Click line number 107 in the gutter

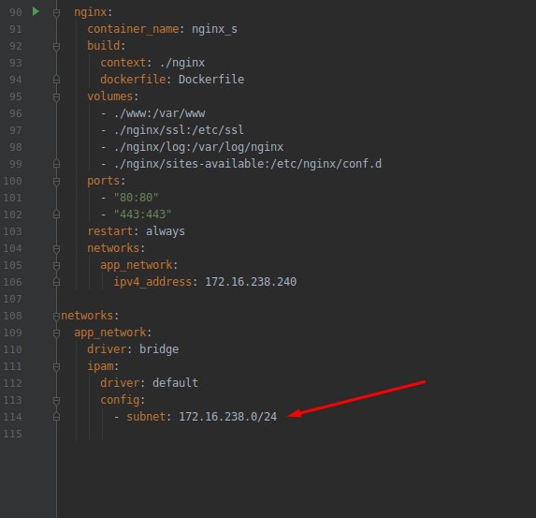[12, 299]
